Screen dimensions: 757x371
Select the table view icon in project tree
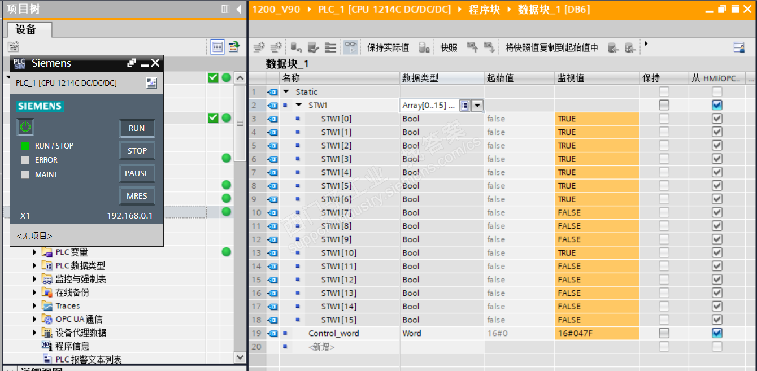tap(217, 47)
